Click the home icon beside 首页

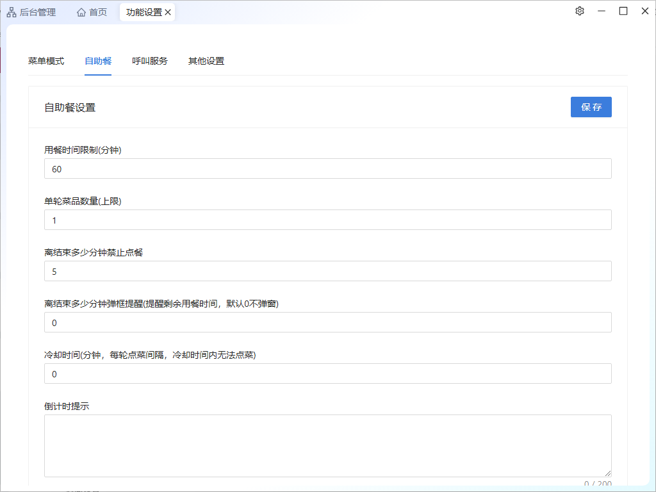point(81,12)
